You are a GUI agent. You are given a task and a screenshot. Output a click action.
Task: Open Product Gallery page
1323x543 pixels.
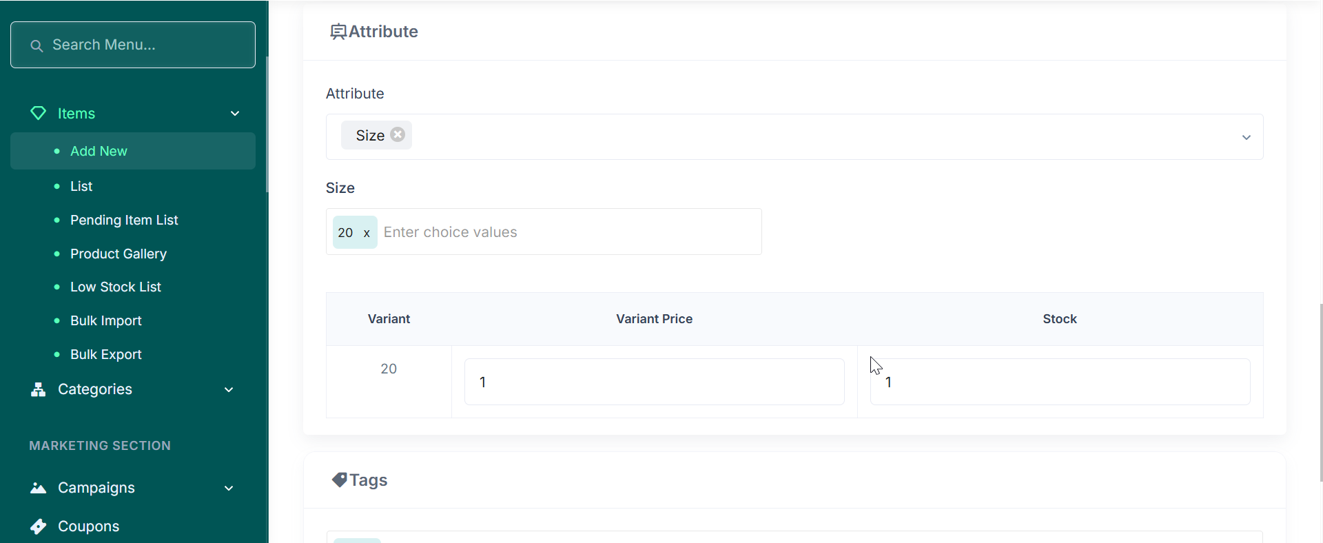click(x=119, y=254)
